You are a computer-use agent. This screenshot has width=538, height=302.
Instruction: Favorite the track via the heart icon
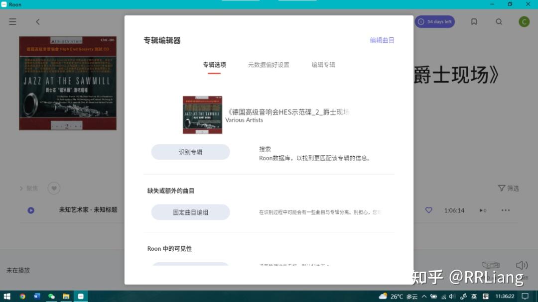[x=428, y=210]
